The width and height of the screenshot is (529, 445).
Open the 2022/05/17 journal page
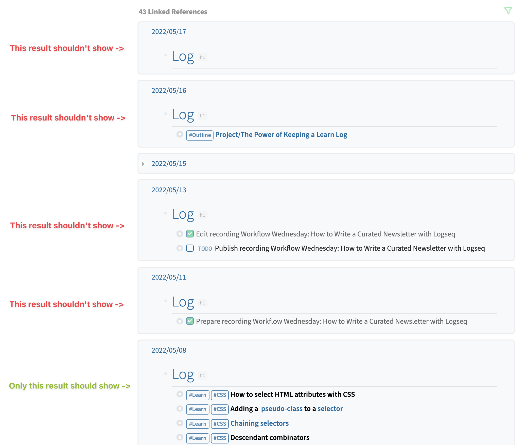(169, 31)
